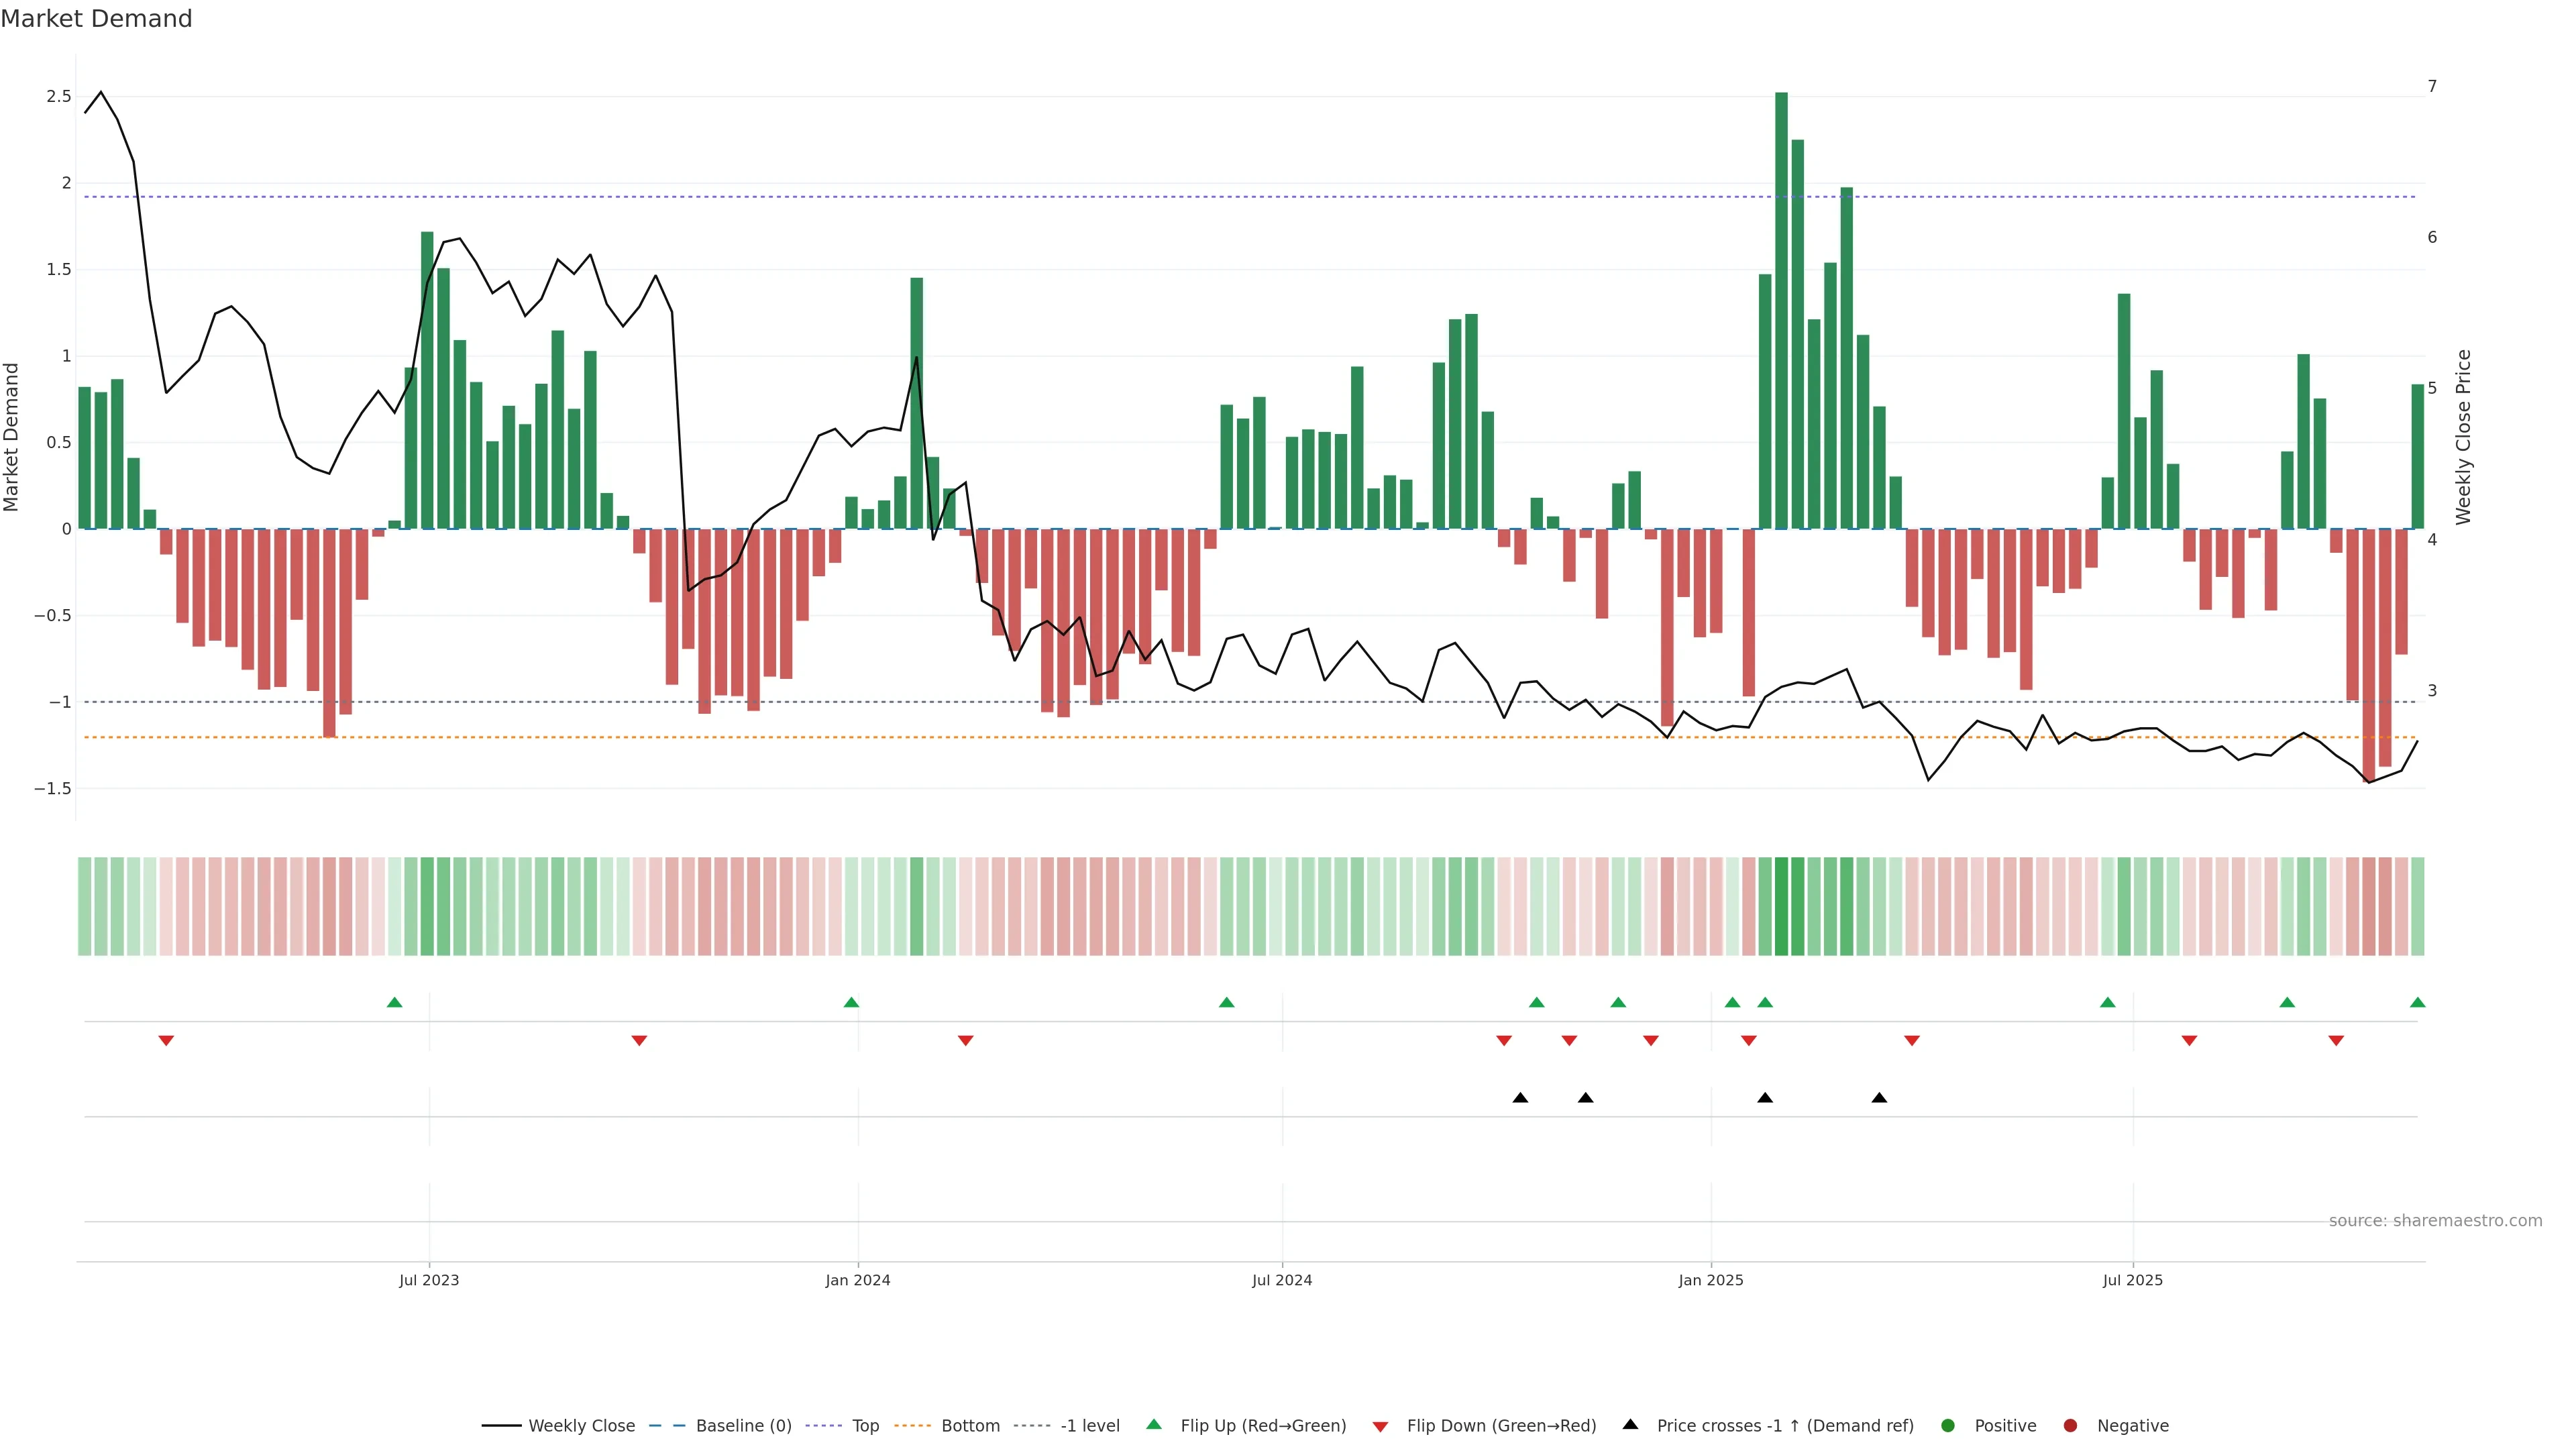Click first green flip-up marker before Jul 2023
2576x1449 pixels.
pos(394,1002)
